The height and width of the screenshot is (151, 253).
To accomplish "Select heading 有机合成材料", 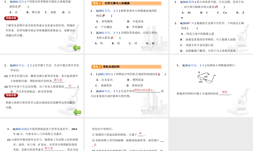I will pos(111,67).
